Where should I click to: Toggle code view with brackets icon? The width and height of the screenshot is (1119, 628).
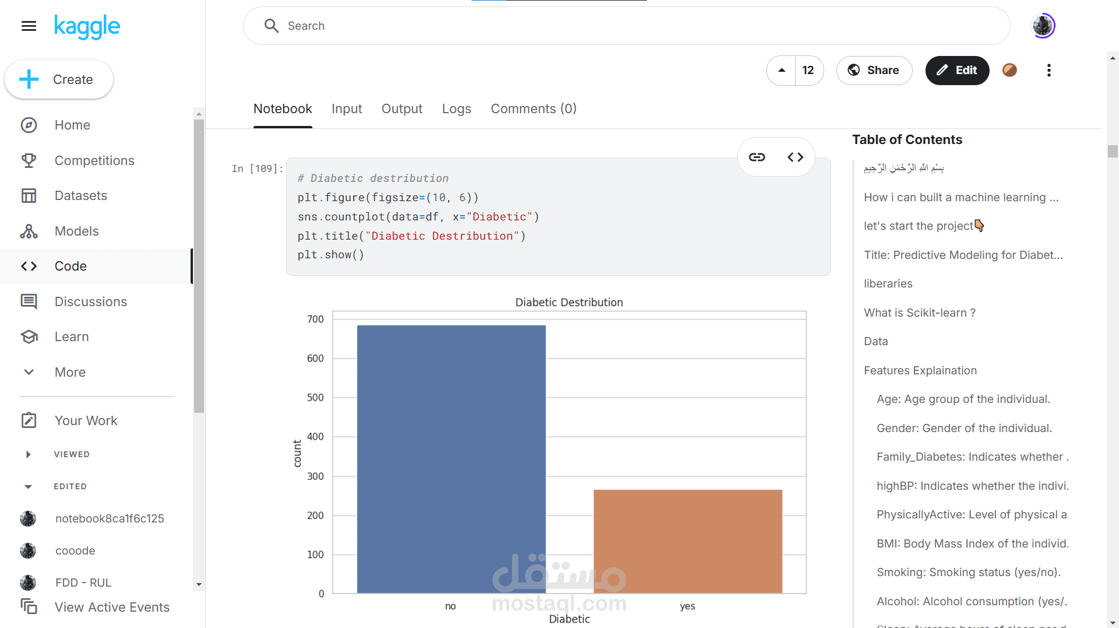pyautogui.click(x=795, y=157)
